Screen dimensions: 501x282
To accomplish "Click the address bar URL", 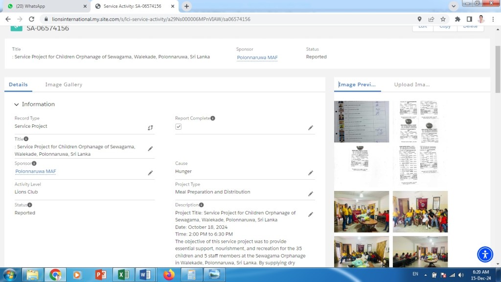I will coord(151,19).
